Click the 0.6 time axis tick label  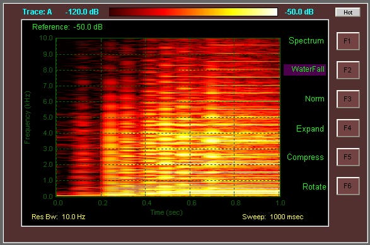(192, 203)
